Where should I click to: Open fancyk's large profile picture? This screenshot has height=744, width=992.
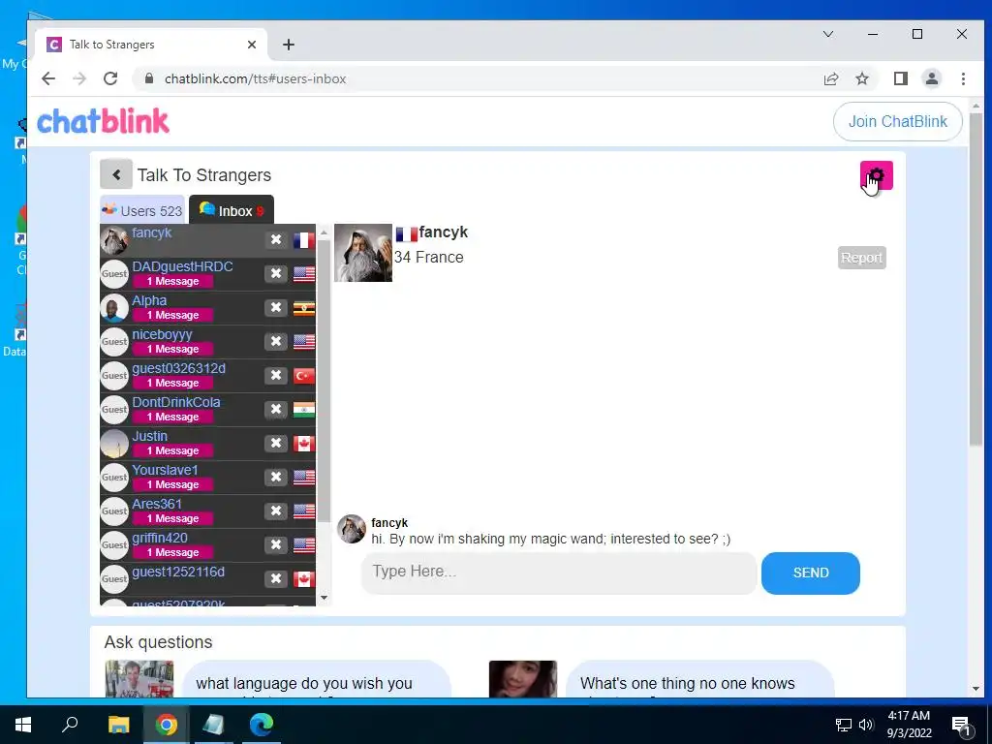(x=363, y=253)
